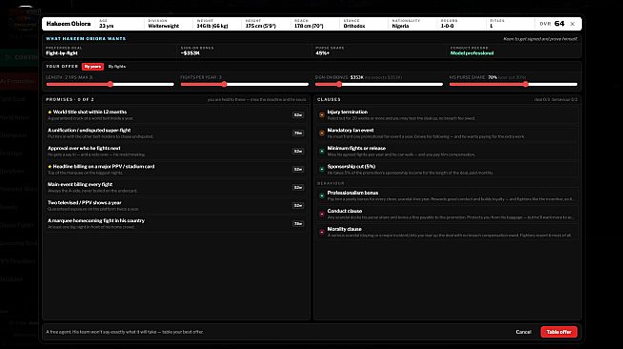Click the Professionalism bonus title

(352, 193)
